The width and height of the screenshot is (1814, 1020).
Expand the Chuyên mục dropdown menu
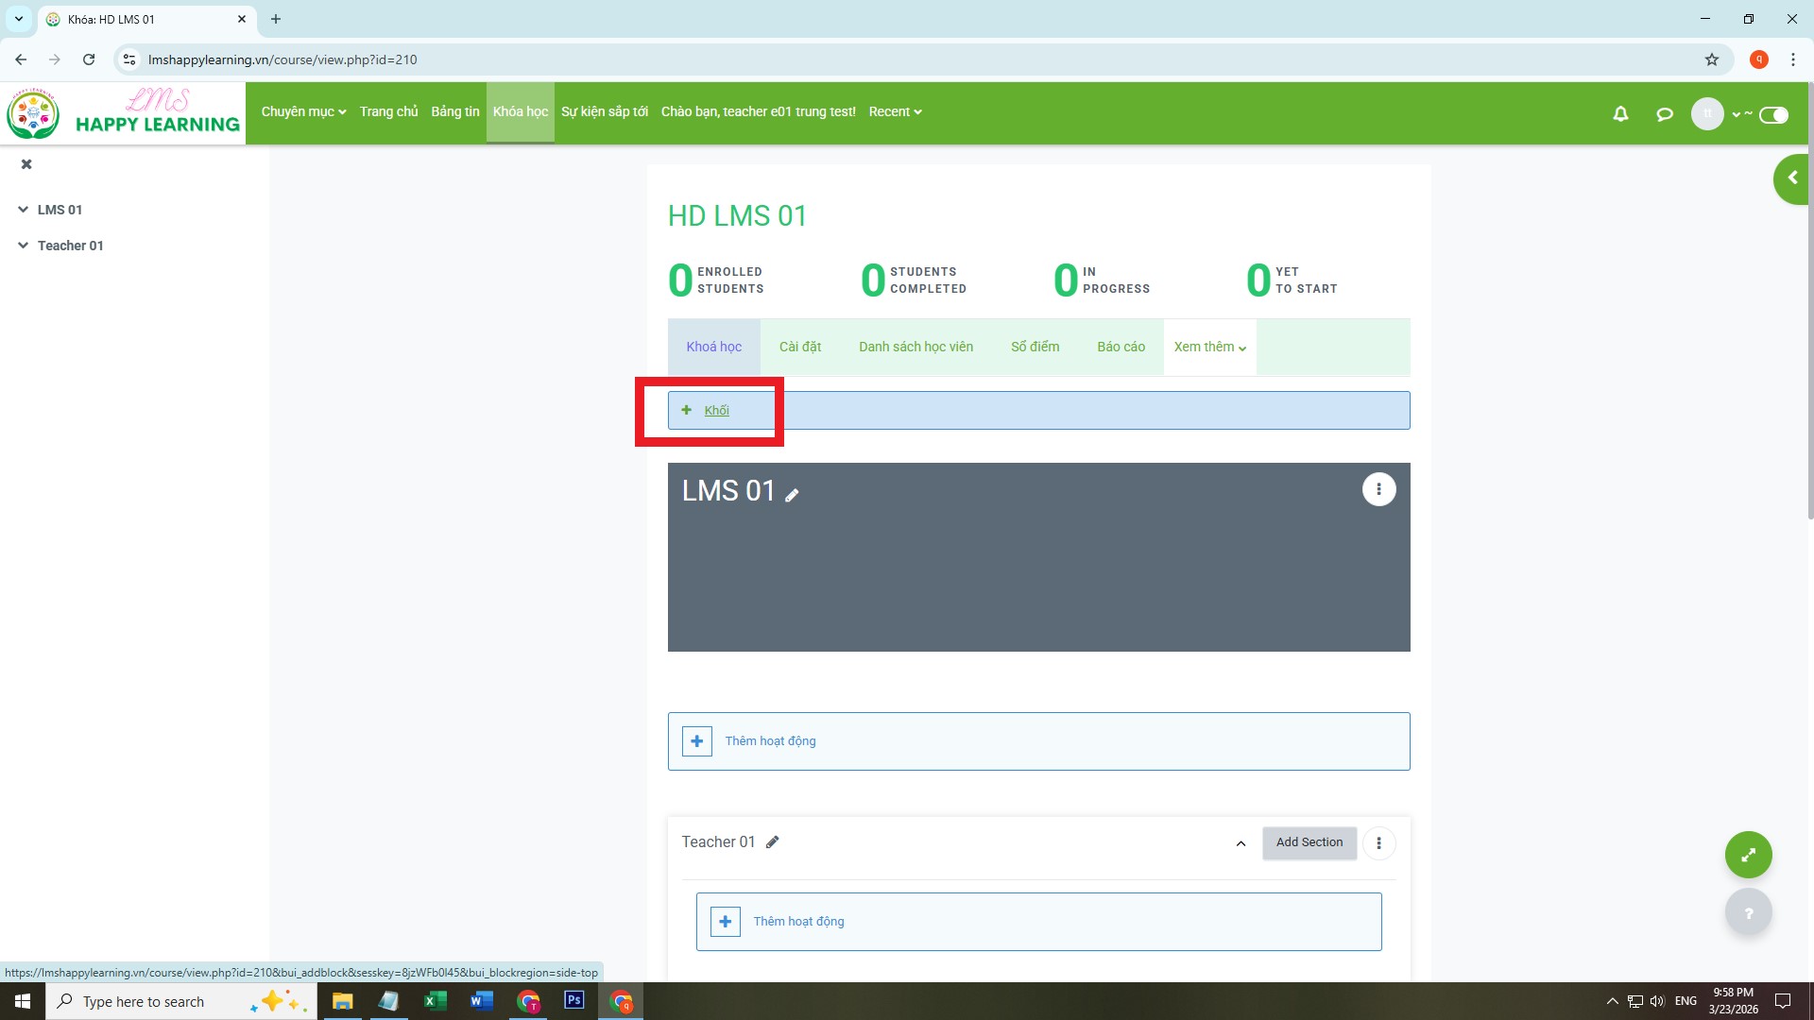click(303, 111)
